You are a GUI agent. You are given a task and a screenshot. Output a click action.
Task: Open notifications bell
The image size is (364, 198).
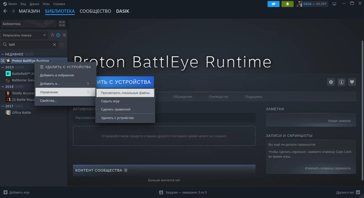[x=287, y=4]
